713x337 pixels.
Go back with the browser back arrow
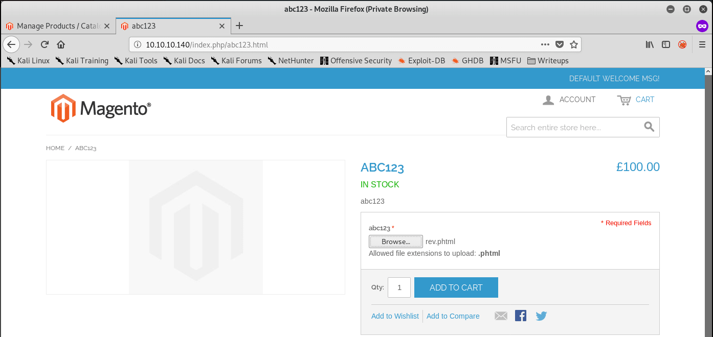(11, 44)
